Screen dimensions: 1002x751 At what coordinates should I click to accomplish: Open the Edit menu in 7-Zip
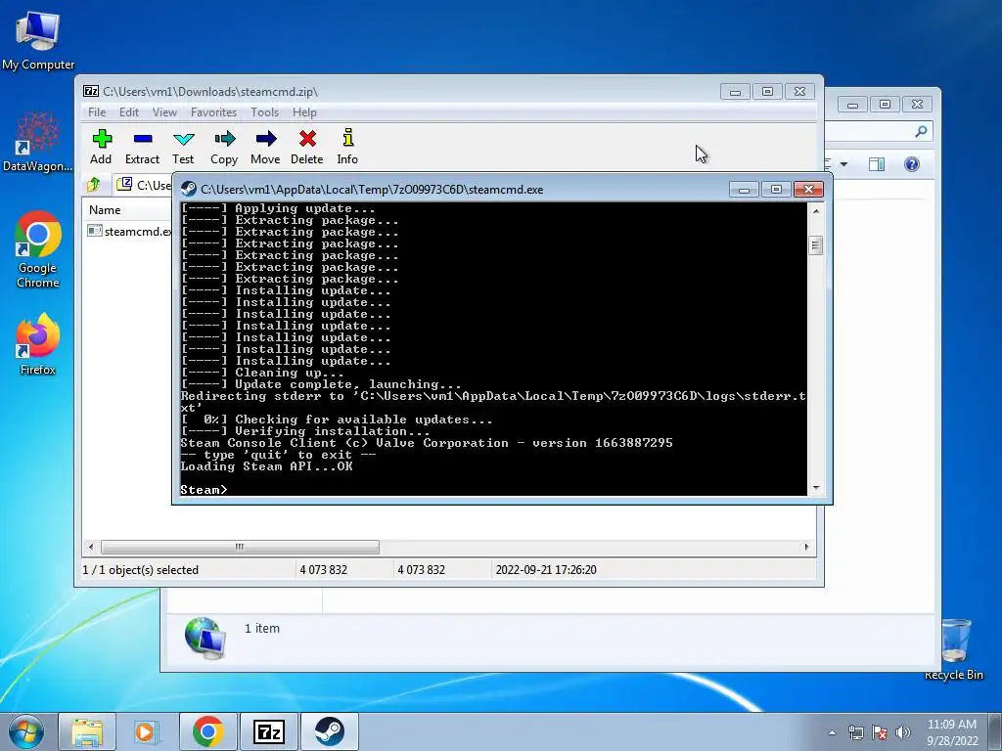tap(129, 112)
